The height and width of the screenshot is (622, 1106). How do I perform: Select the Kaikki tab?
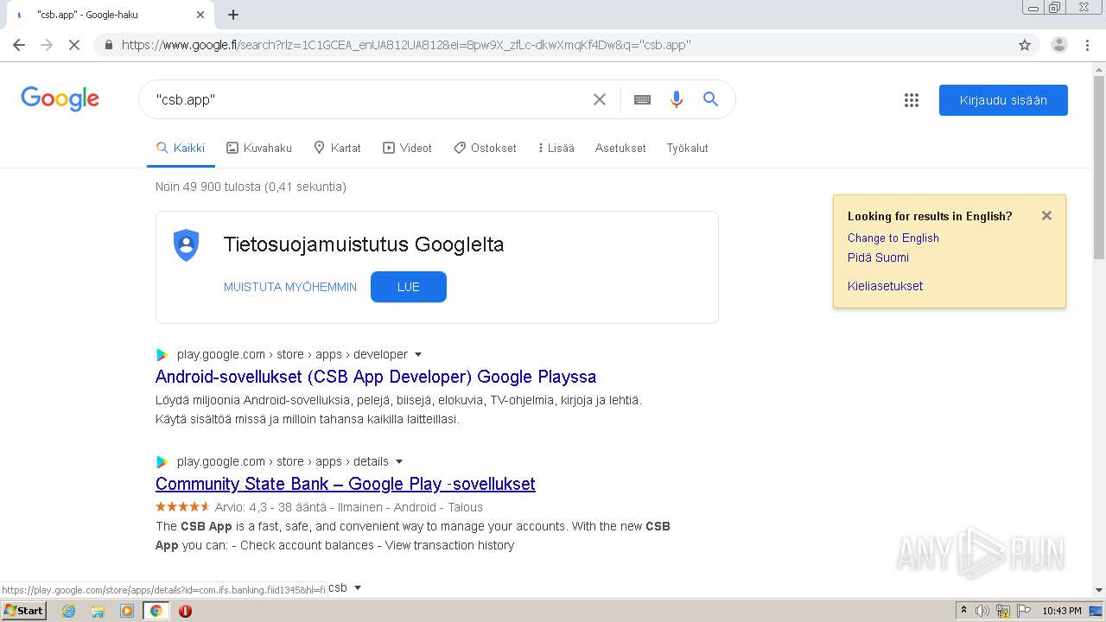(181, 148)
